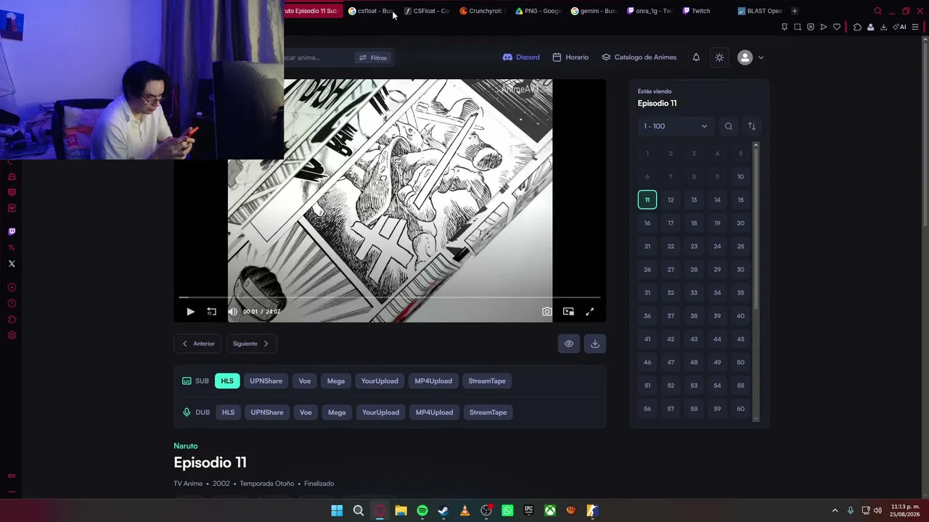Search episodes with magnifier icon
This screenshot has width=929, height=522.
point(729,126)
